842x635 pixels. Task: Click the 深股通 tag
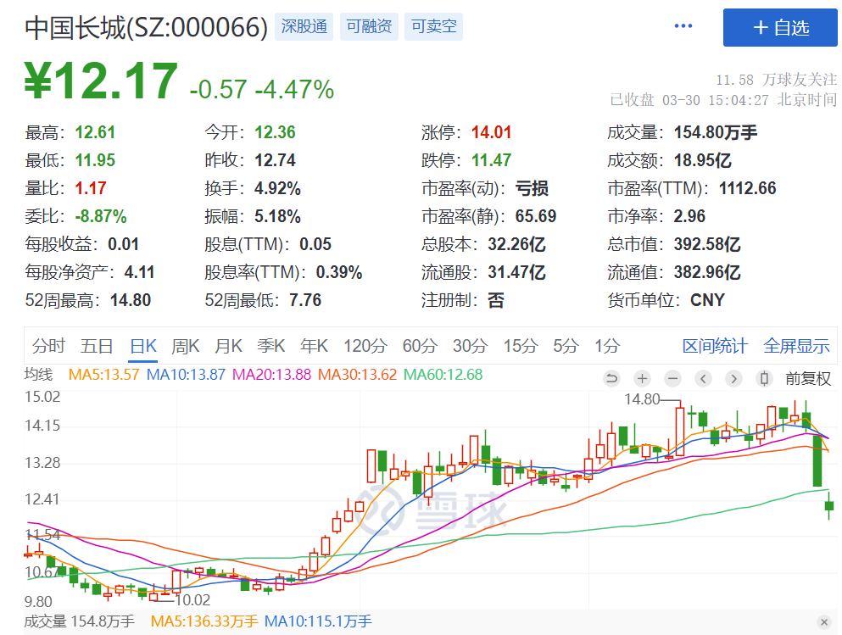click(x=304, y=26)
